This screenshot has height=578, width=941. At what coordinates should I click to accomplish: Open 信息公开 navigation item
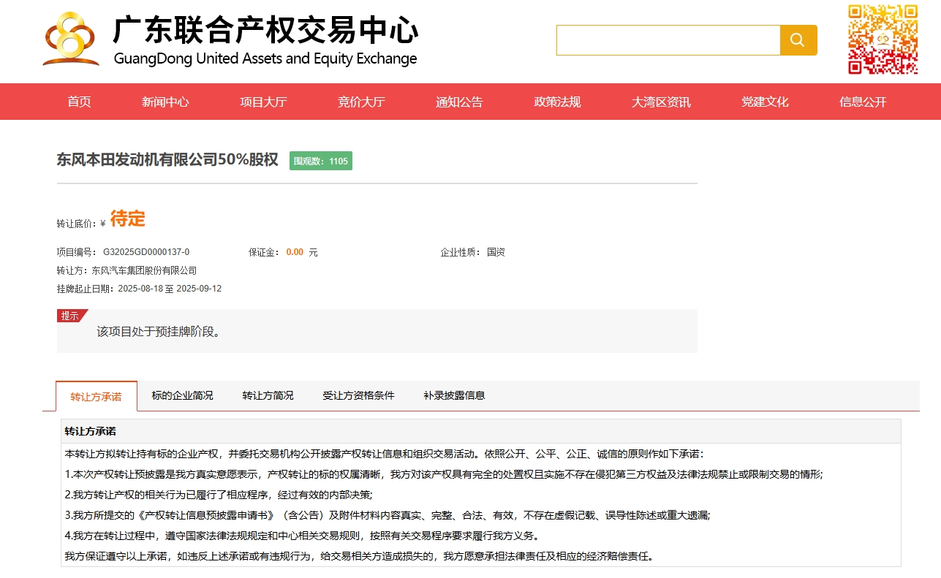tap(863, 102)
